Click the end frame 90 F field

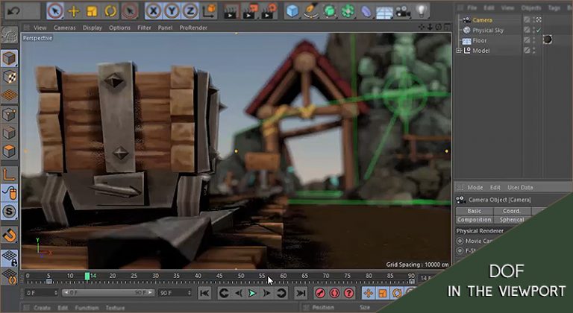[x=175, y=293]
